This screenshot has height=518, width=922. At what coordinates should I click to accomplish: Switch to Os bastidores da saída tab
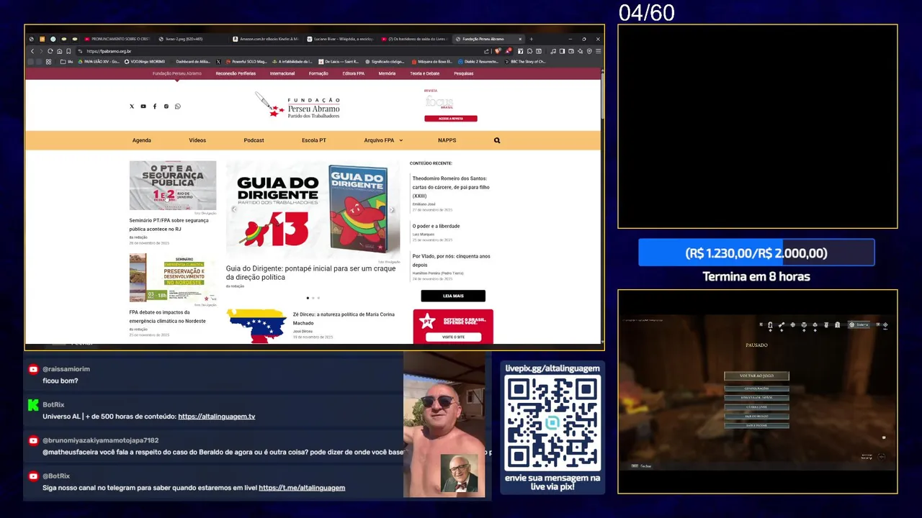[413, 39]
